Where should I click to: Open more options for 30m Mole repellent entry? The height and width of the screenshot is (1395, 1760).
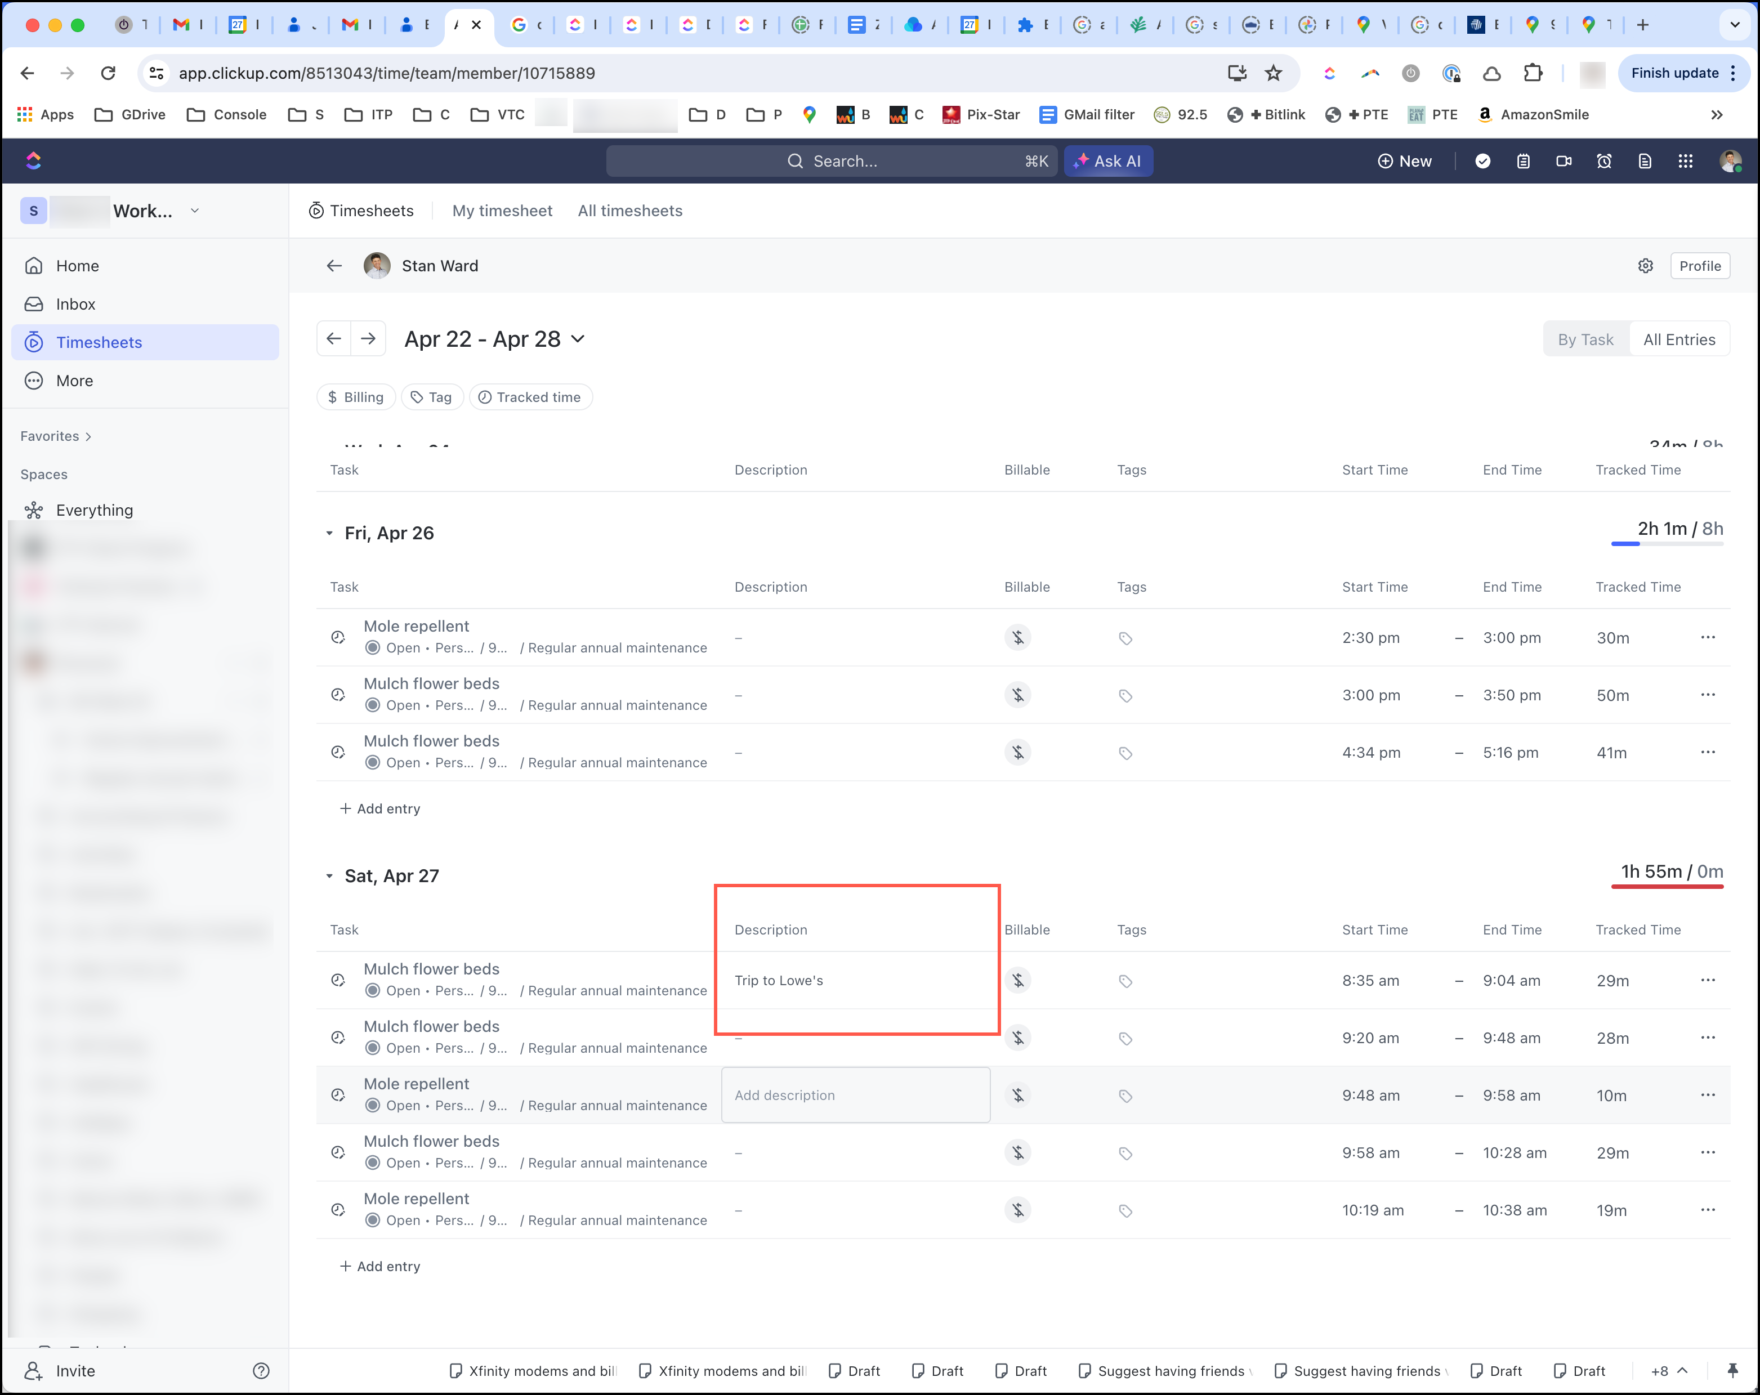pos(1707,637)
